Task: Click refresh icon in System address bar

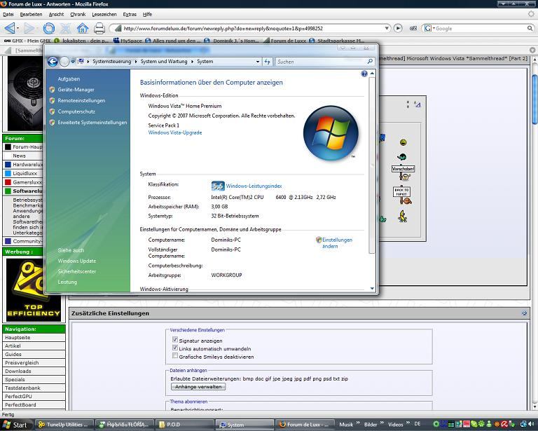Action: click(x=268, y=62)
